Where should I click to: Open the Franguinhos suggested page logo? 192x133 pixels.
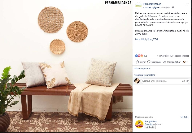click(139, 124)
